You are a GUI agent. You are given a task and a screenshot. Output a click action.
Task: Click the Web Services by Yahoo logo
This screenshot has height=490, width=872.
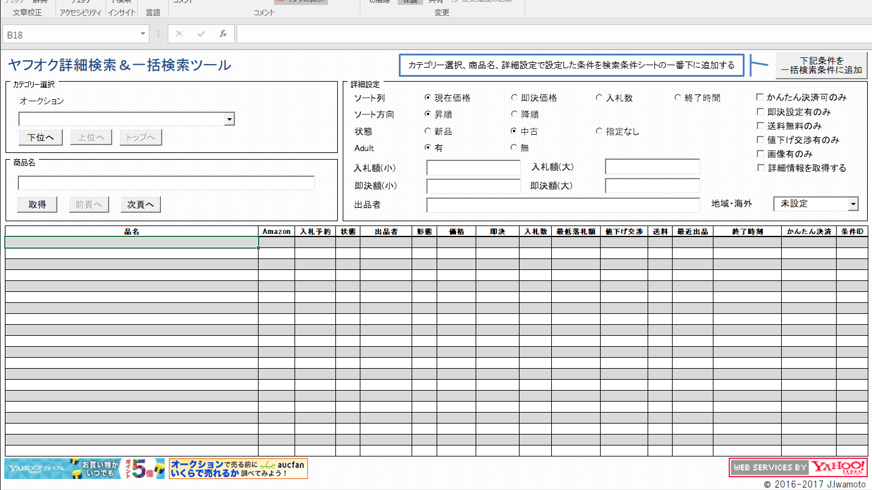pos(798,467)
